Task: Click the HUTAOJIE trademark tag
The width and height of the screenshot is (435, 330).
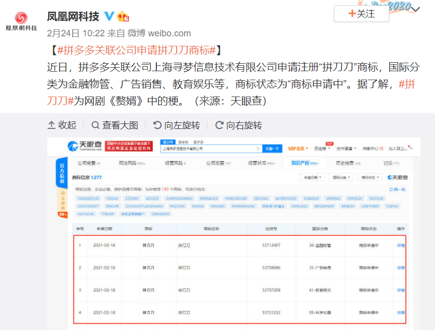Action: (86, 214)
